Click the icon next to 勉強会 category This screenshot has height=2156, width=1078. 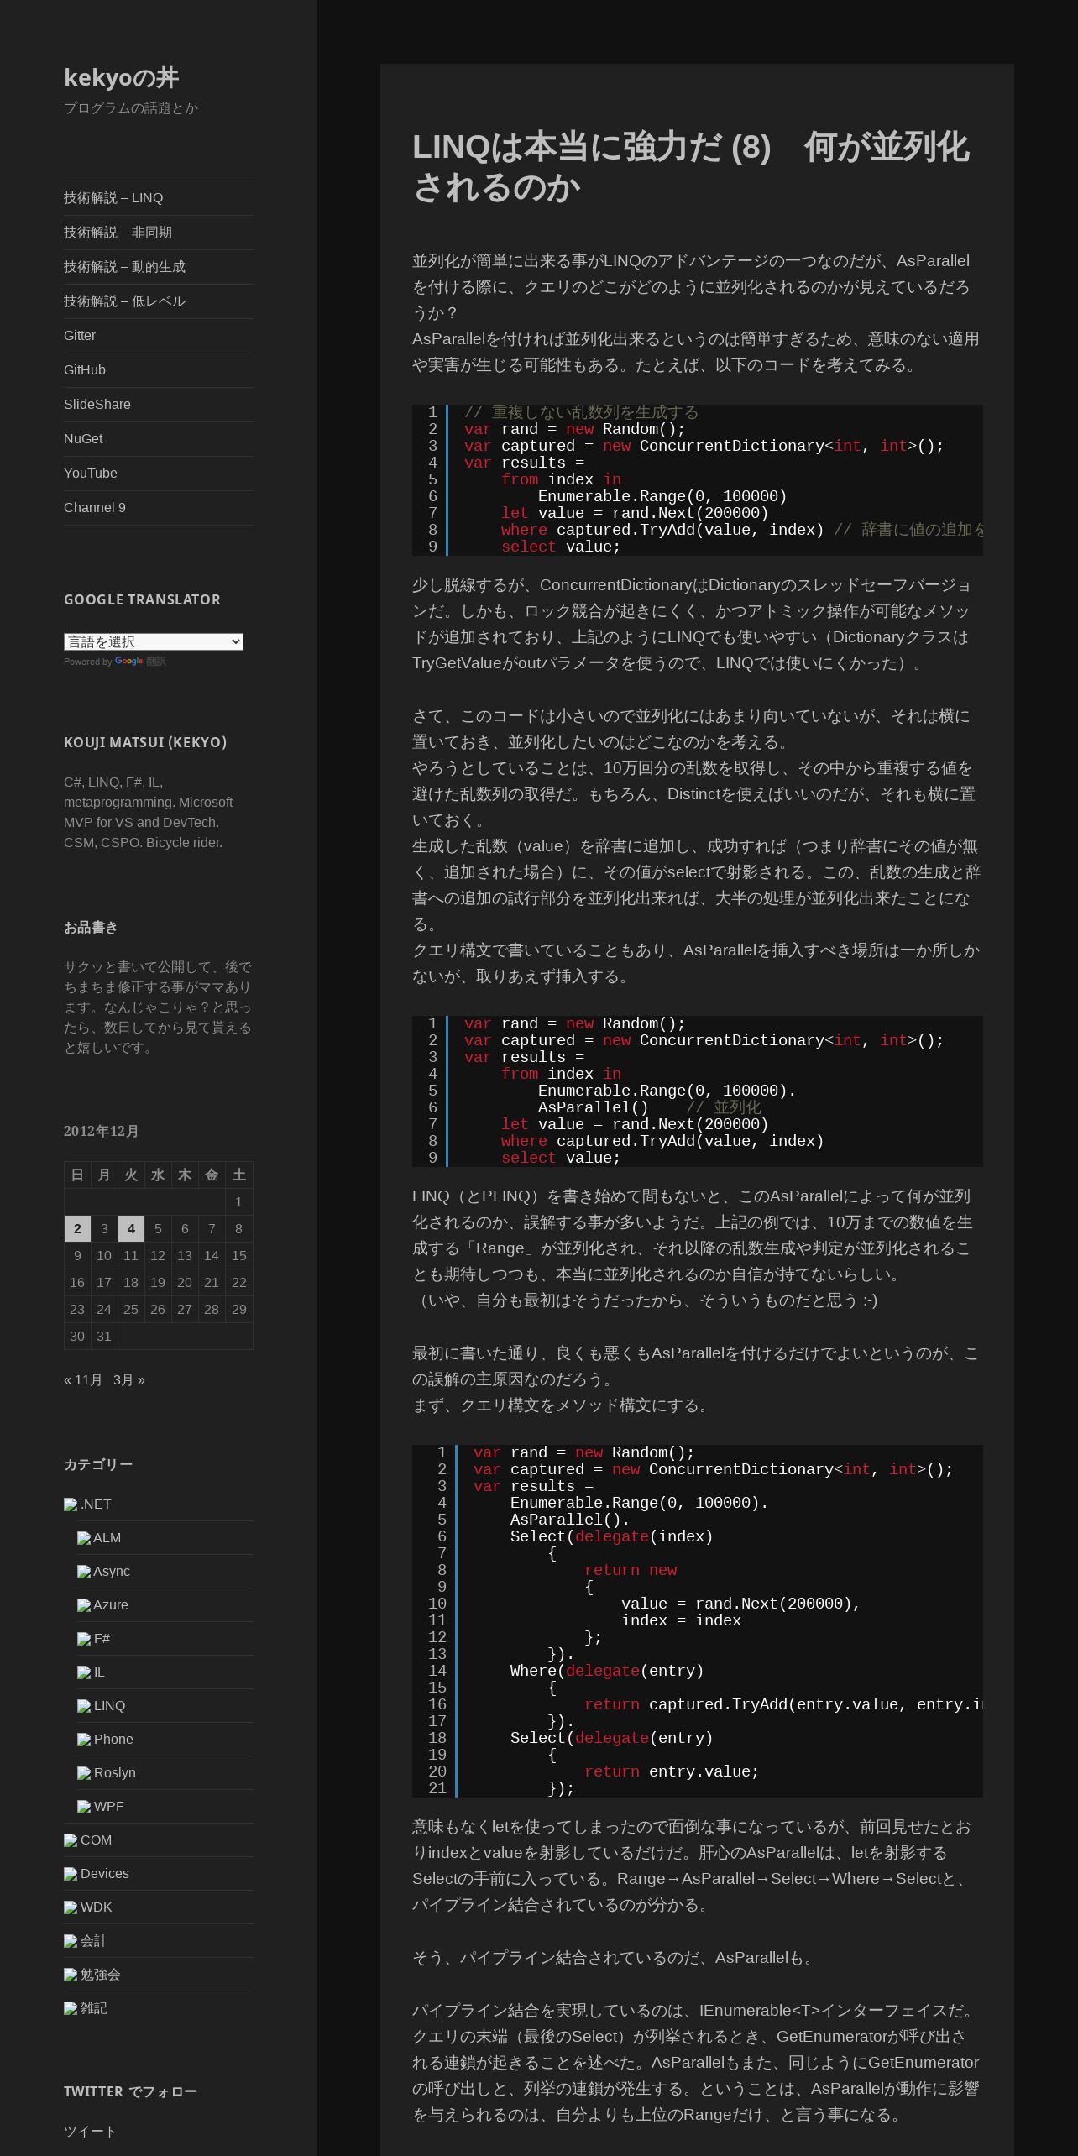[71, 1975]
